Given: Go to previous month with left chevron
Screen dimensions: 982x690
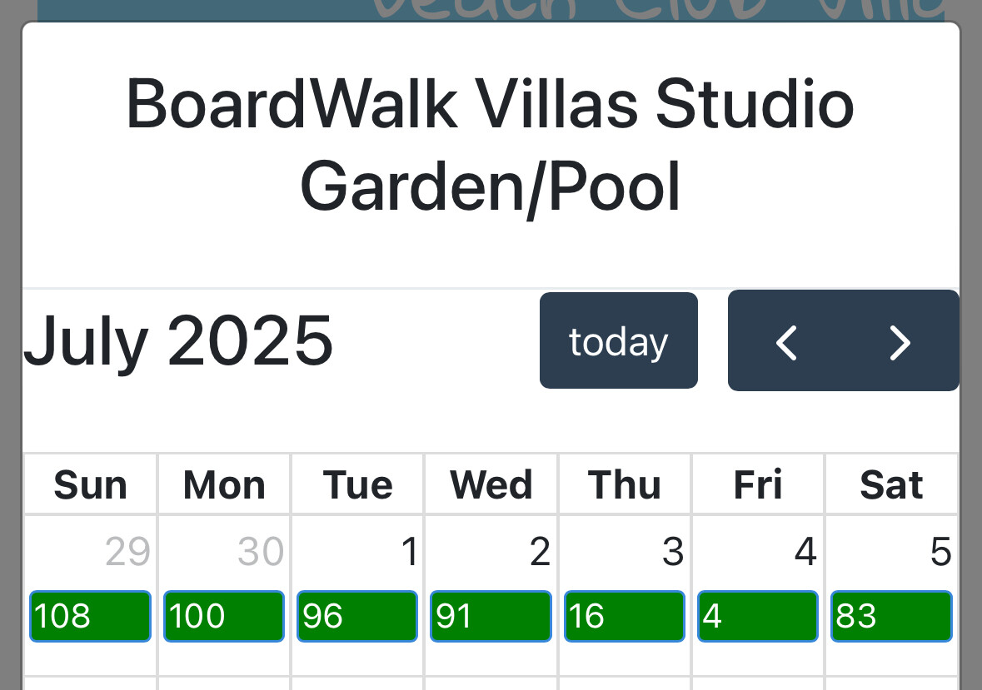Looking at the screenshot, I should tap(787, 342).
